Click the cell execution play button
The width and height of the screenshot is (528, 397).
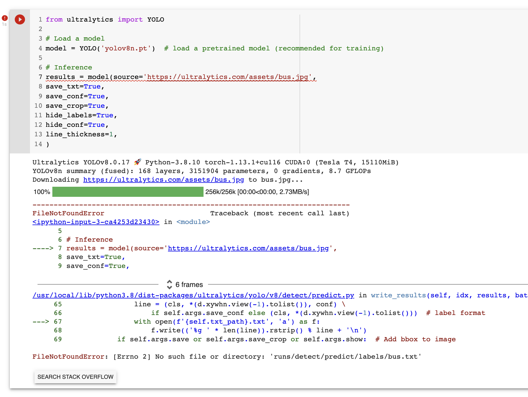20,20
